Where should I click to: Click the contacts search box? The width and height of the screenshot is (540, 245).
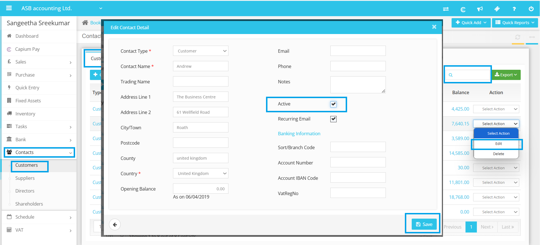[x=468, y=75]
